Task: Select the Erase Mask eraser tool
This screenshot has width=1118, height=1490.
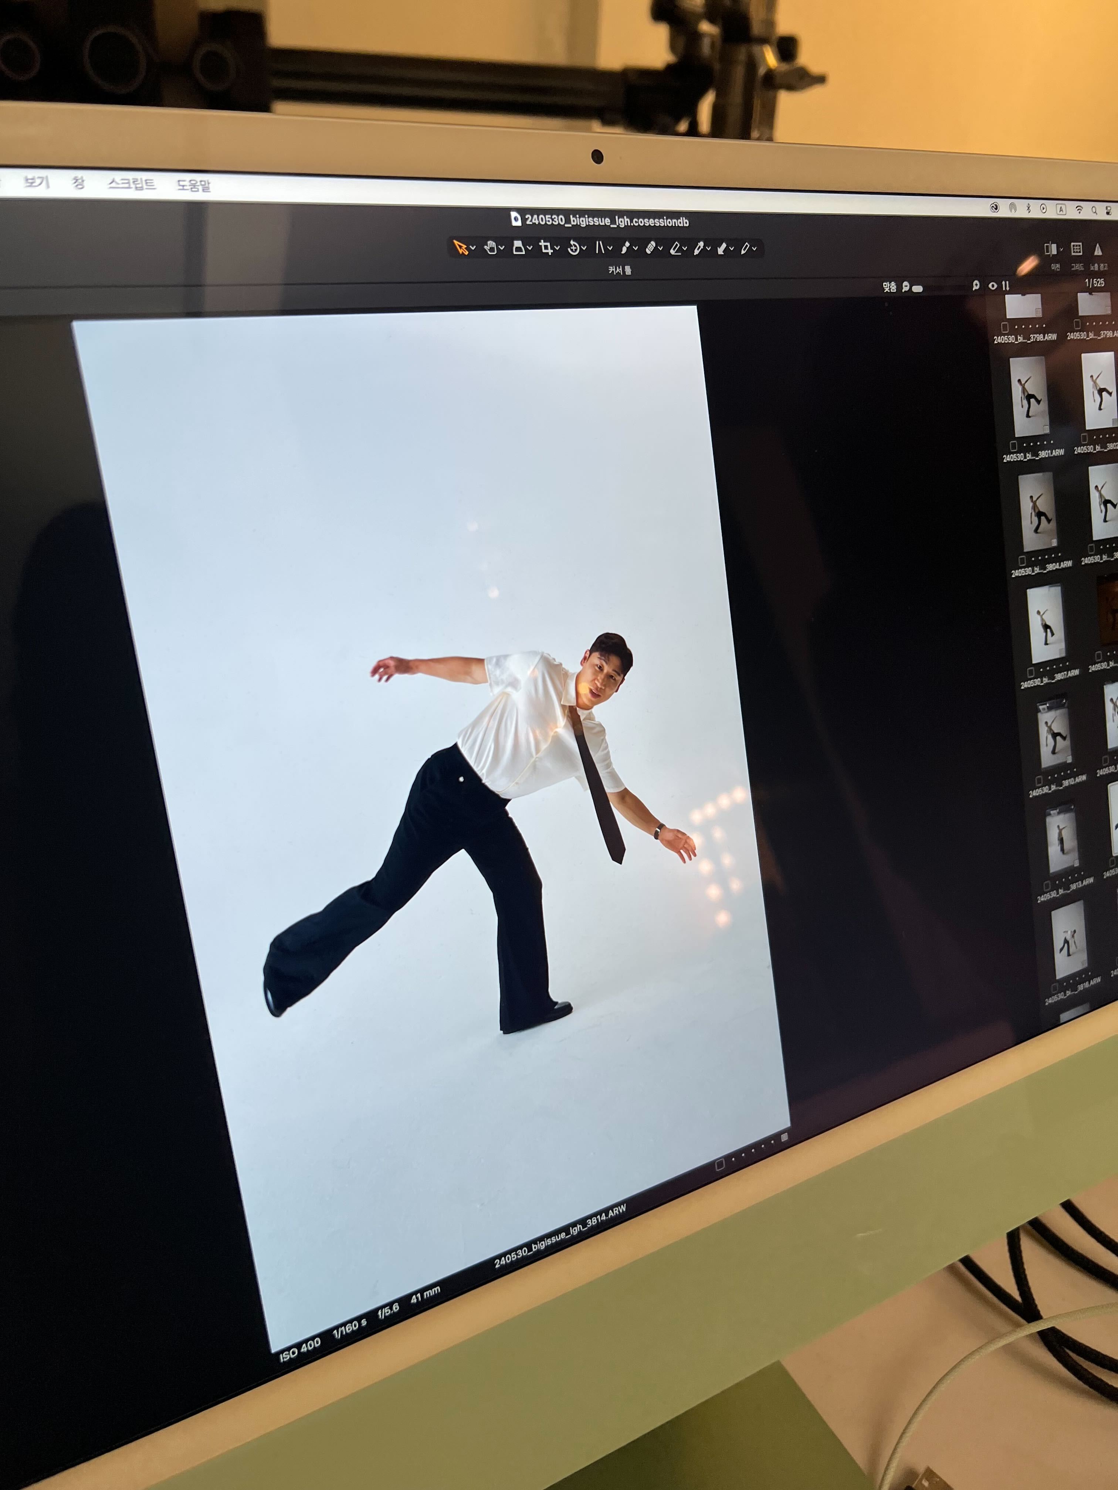Action: coord(676,249)
